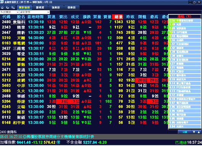Click the second toolbar icon beside home

click(x=8, y=8)
